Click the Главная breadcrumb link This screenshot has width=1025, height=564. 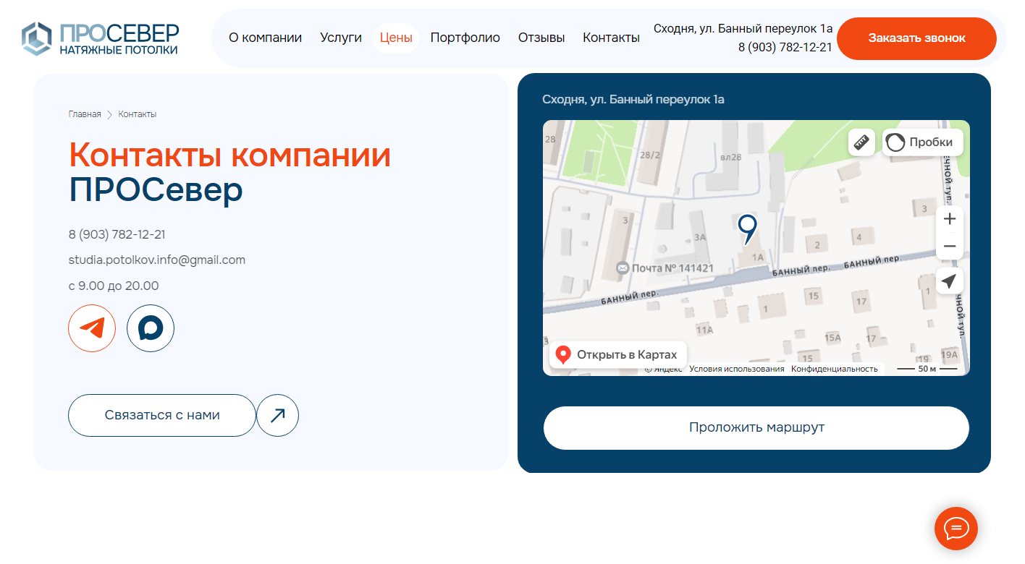tap(85, 114)
